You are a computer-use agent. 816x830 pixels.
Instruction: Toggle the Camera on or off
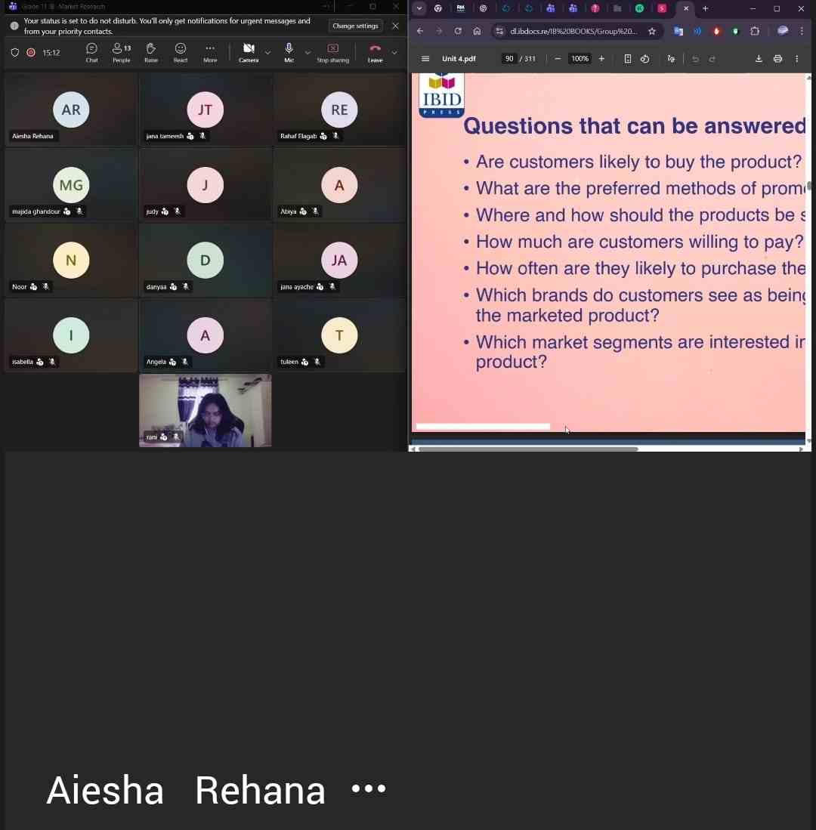(x=249, y=51)
